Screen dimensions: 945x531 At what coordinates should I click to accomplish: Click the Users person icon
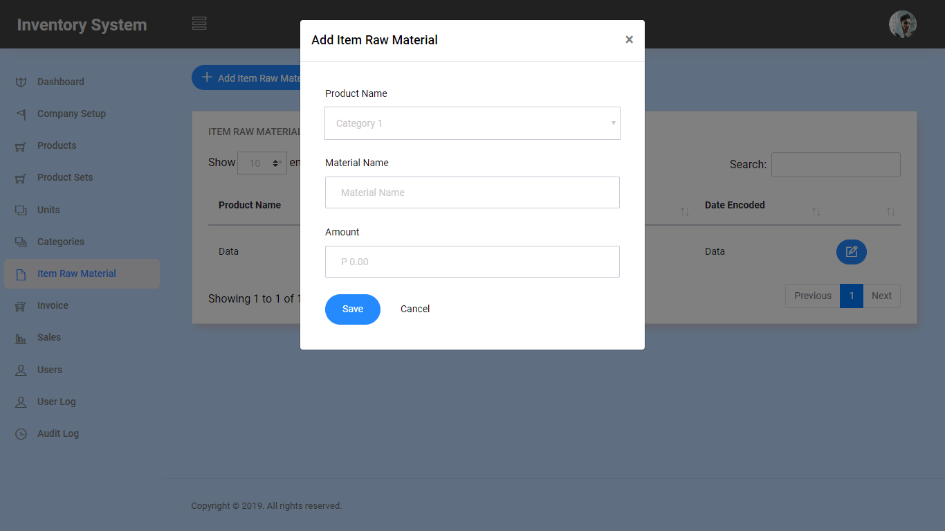pos(21,370)
